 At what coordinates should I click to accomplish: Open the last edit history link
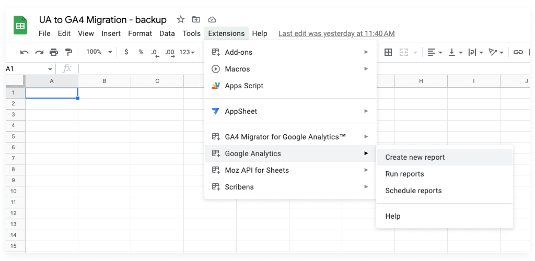click(x=336, y=34)
